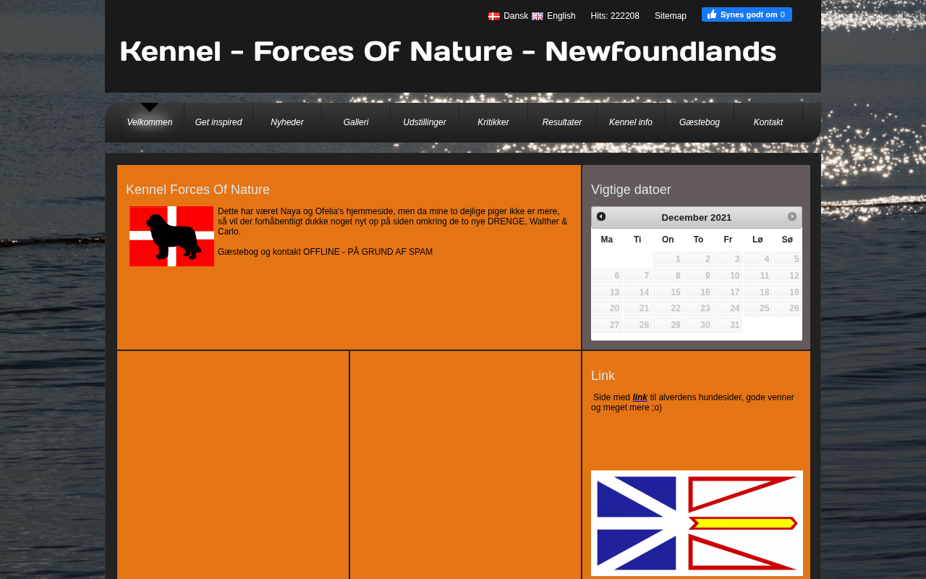Click Facebook 'Synes godt om' like button
Image resolution: width=926 pixels, height=579 pixels.
[x=747, y=14]
